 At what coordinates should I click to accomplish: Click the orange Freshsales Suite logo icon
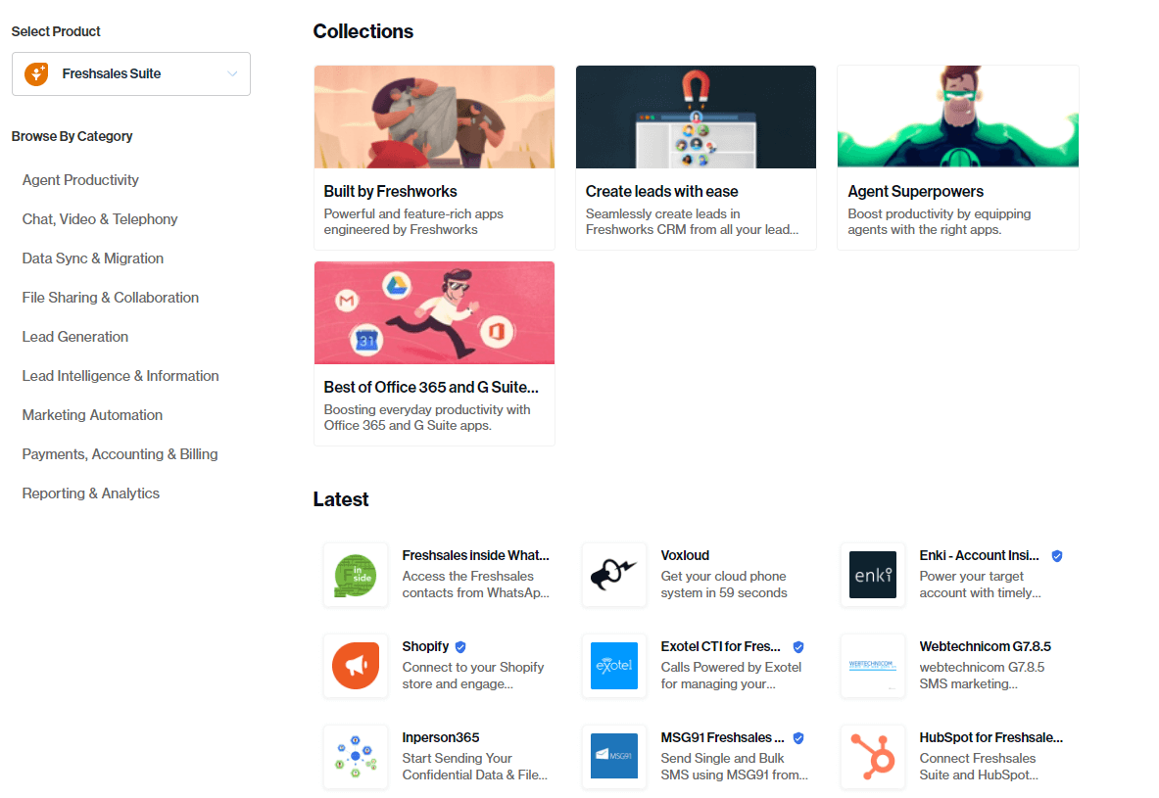pyautogui.click(x=36, y=73)
